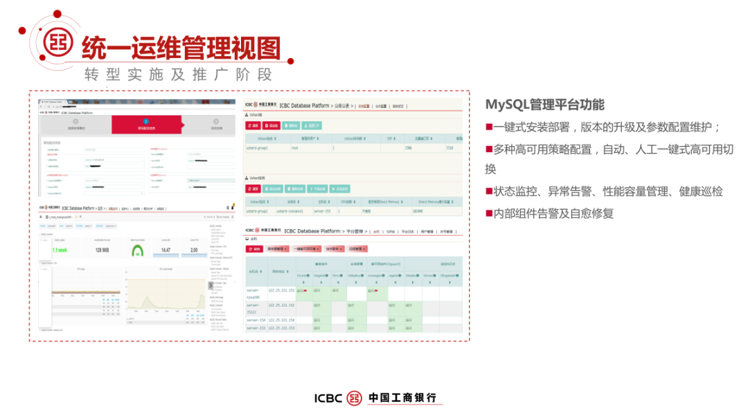Click info icon next to Ustats header
Image resolution: width=748 pixels, height=420 pixels.
click(x=418, y=275)
